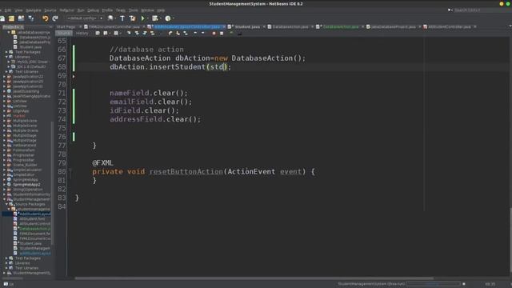
Task: Select green DatabaseAction.java in project tree
Action: (34, 229)
